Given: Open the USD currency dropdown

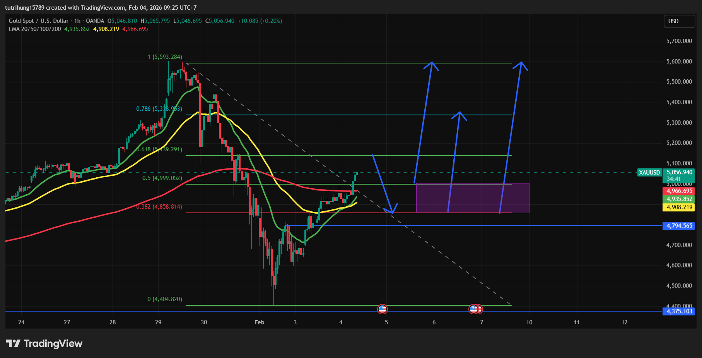Looking at the screenshot, I should [x=679, y=21].
